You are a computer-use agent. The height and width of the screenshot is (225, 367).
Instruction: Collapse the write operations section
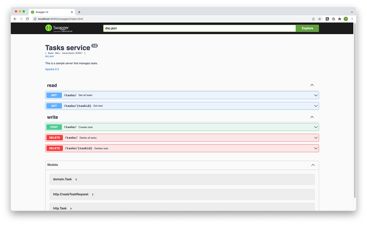(312, 117)
